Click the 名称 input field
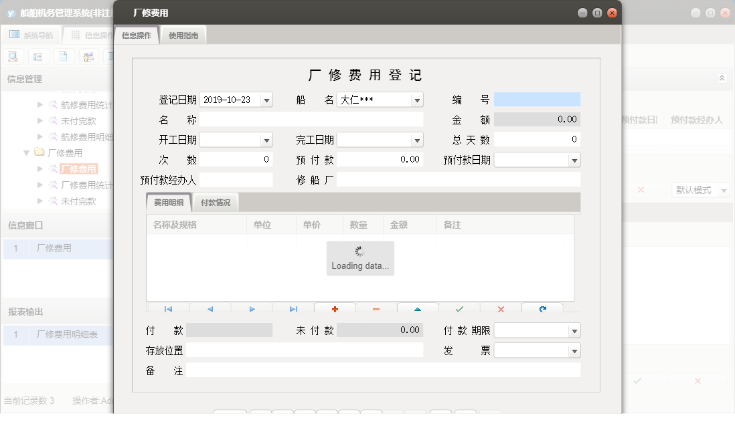 311,120
